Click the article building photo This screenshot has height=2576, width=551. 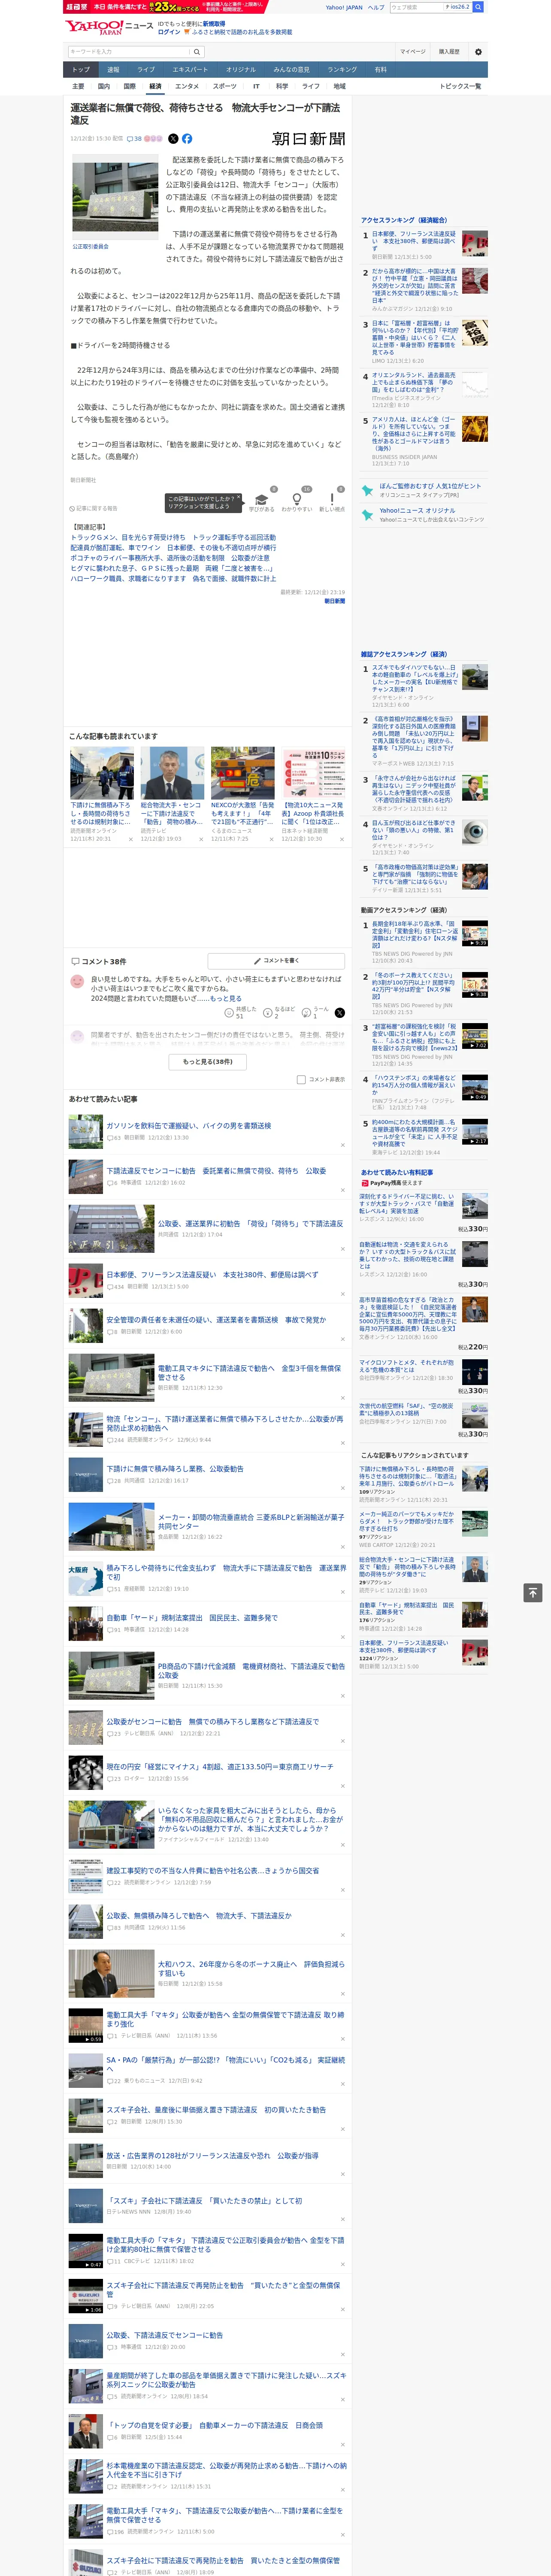[x=116, y=198]
